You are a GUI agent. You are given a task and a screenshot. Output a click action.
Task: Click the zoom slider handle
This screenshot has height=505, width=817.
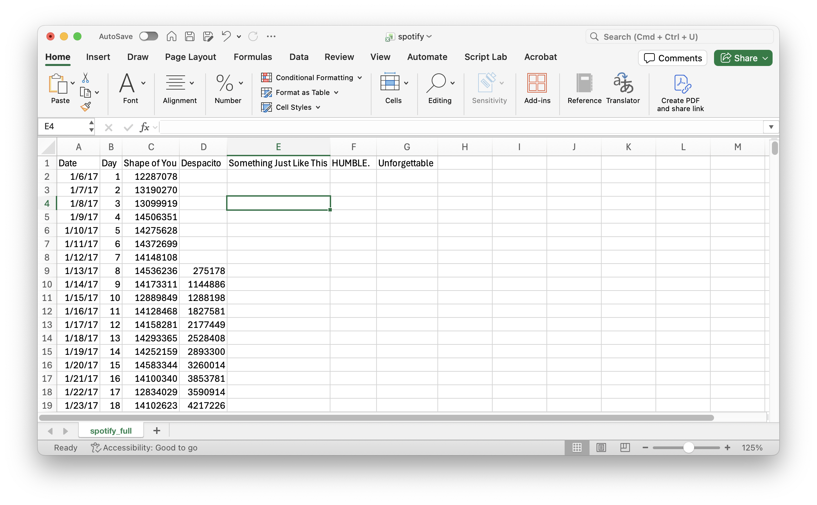tap(688, 447)
